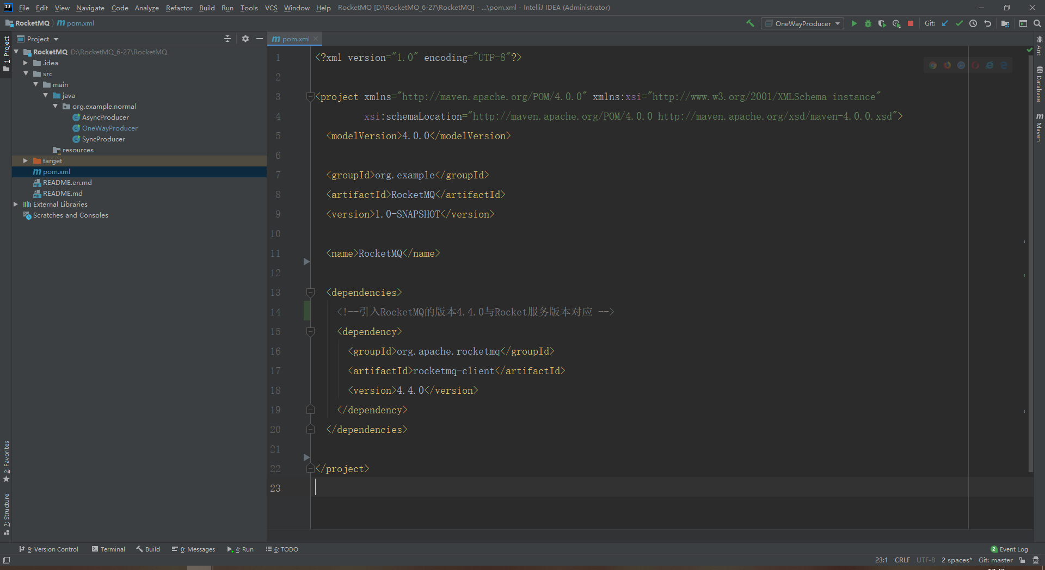Build project with the hammer icon
The image size is (1045, 570).
[750, 23]
